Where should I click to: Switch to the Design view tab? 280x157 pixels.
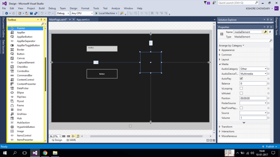click(57, 140)
